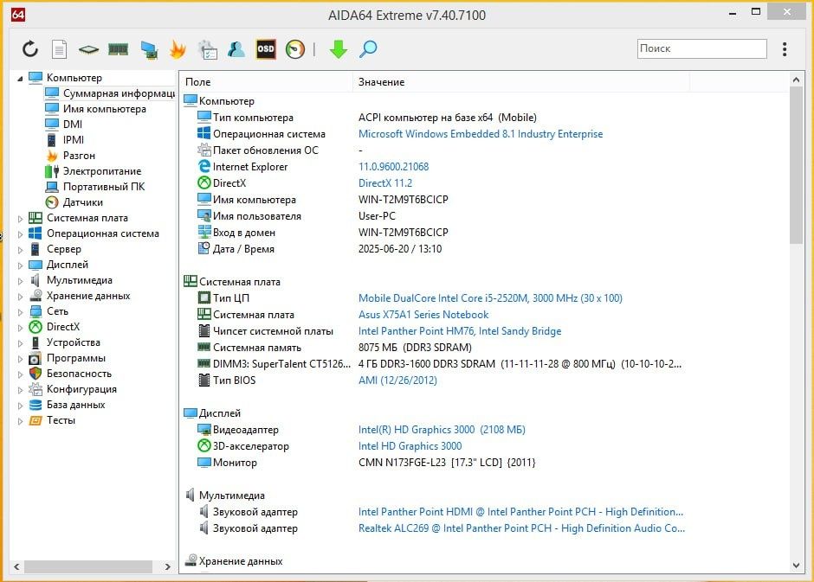Open Mobile DualCore Intel Core i5-2520M link
This screenshot has width=814, height=582.
click(490, 298)
